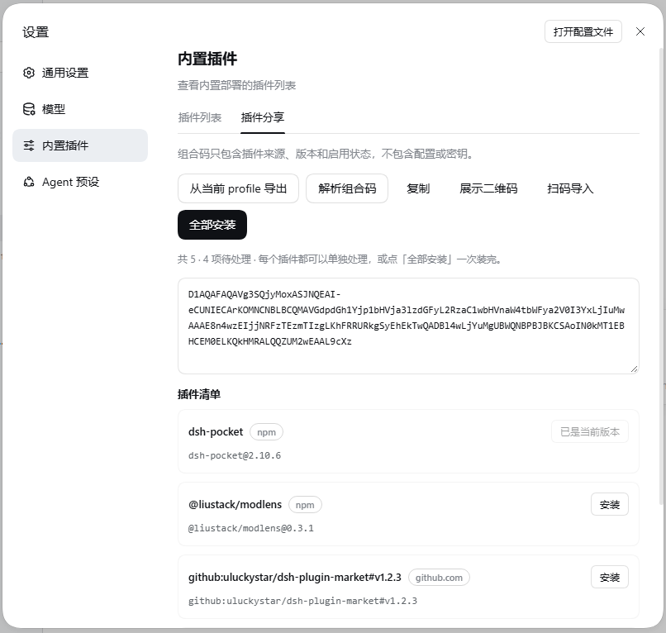Click the 打开配置文件 button
Image resolution: width=666 pixels, height=633 pixels.
coord(583,31)
